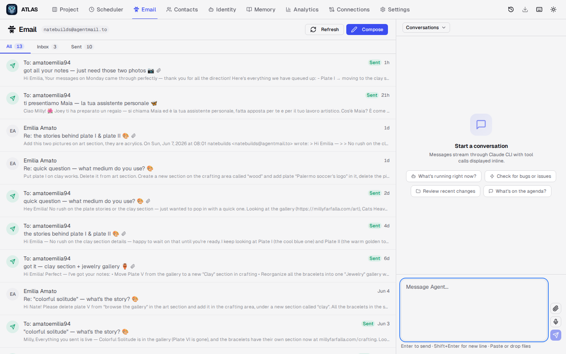566x354 pixels.
Task: Click attach file paperclip beside message box
Action: 556,308
